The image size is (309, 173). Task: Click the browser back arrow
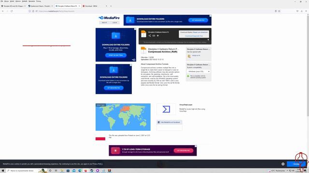click(3, 11)
